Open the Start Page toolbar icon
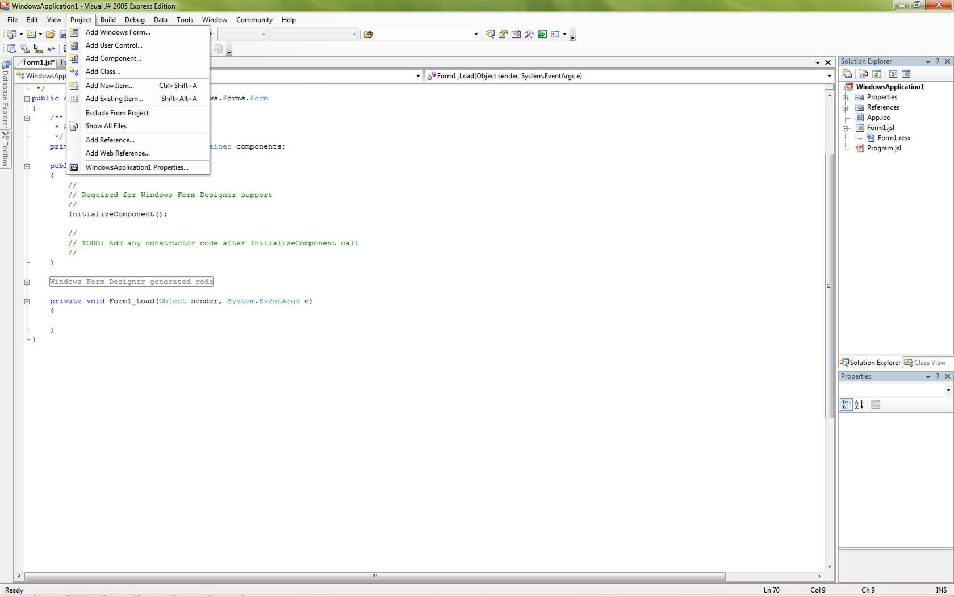This screenshot has height=596, width=954. point(542,35)
